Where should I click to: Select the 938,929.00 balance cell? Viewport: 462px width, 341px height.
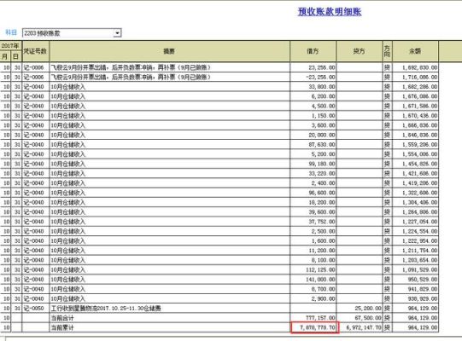[x=415, y=298]
